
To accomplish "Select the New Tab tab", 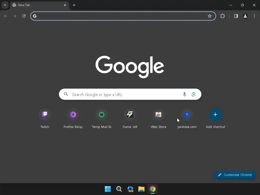I will pos(39,5).
